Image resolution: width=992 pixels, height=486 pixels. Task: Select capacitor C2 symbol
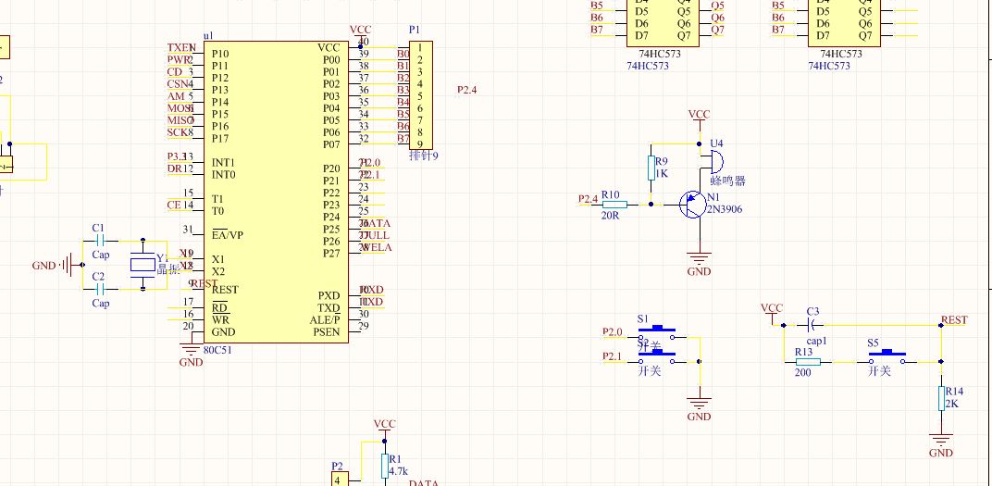99,289
